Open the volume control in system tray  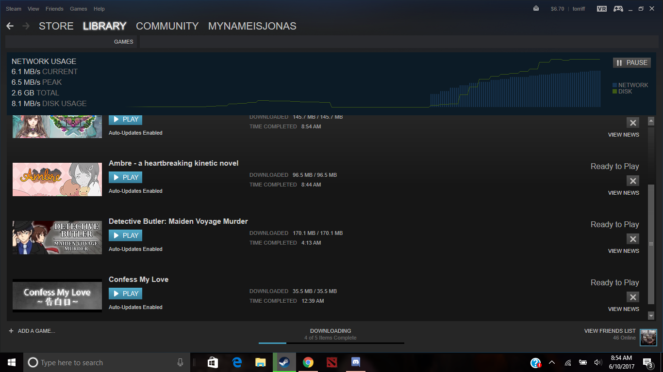597,362
